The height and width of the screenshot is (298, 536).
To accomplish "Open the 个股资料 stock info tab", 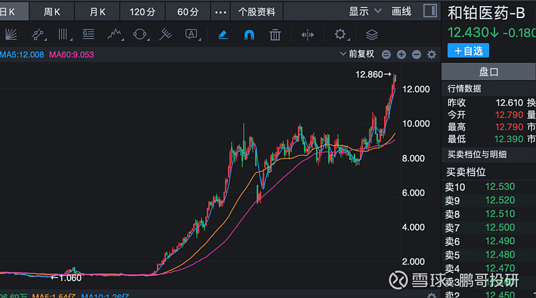I will pos(257,11).
